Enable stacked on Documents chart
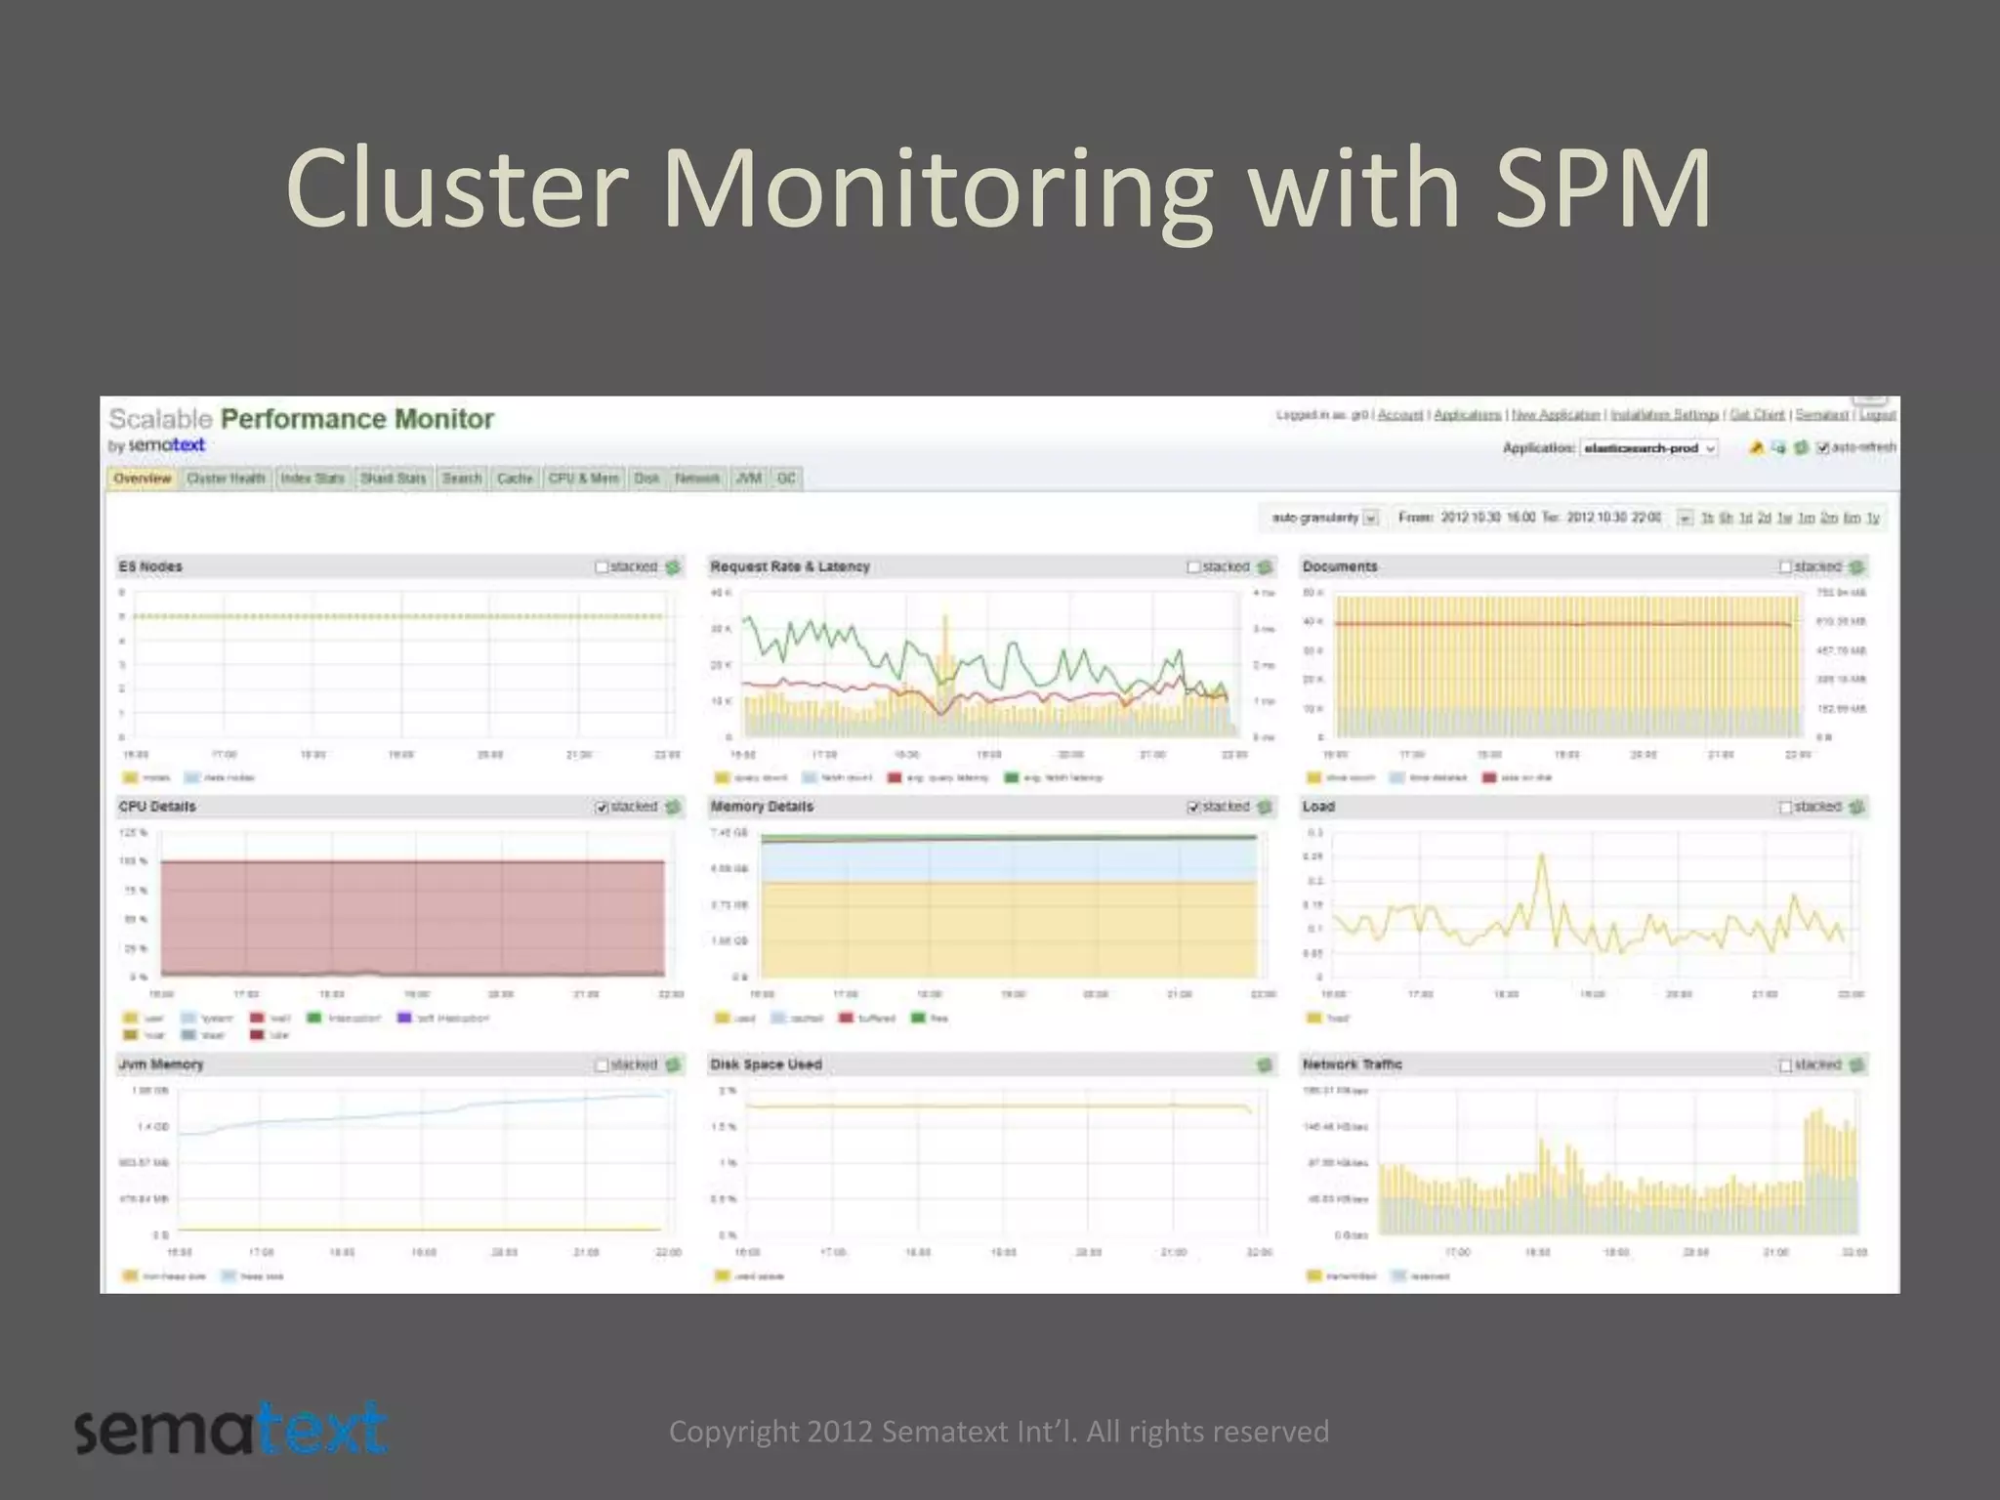 point(1785,567)
